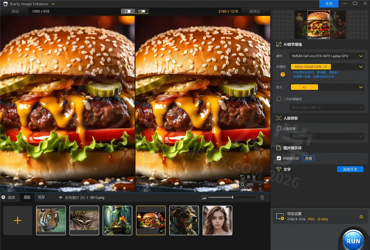This screenshot has width=370, height=250.
Task: Uncheck the 保留提示词 checkbox
Action: click(x=279, y=158)
